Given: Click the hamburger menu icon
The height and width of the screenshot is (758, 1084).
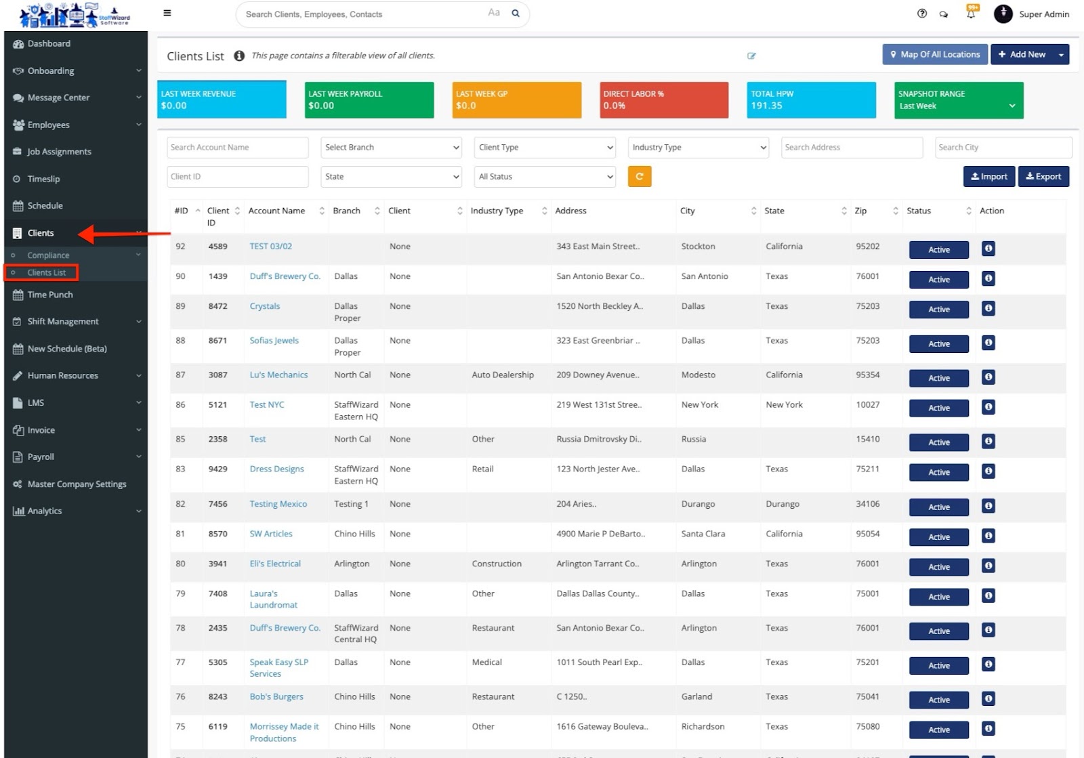Looking at the screenshot, I should coord(167,13).
